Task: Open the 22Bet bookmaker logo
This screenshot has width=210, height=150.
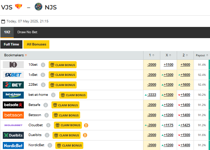Action: pos(13,85)
